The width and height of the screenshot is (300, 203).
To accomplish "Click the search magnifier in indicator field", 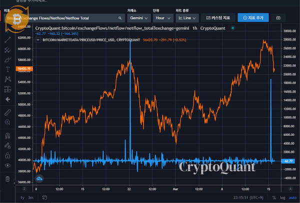I will click(x=120, y=18).
